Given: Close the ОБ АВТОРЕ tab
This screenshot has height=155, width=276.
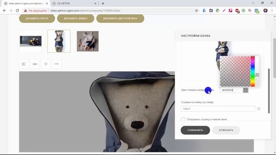Looking at the screenshot, I should (95, 3).
